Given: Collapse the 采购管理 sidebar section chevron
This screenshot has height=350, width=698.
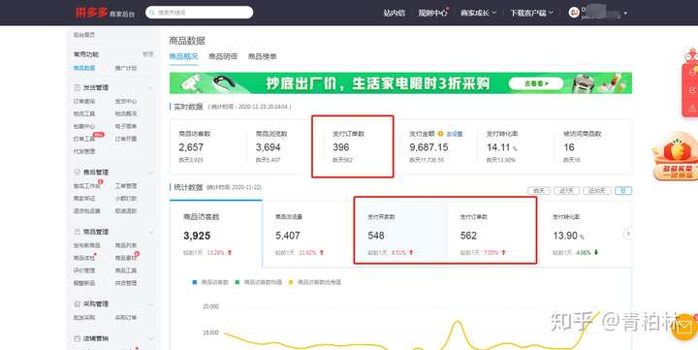Looking at the screenshot, I should (x=150, y=304).
